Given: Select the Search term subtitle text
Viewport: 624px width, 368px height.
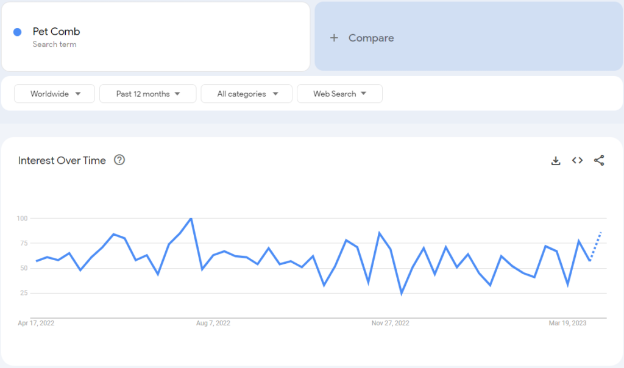Looking at the screenshot, I should (x=54, y=44).
